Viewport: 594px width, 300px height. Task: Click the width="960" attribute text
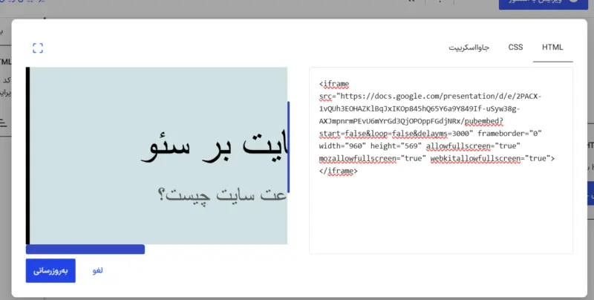point(342,146)
